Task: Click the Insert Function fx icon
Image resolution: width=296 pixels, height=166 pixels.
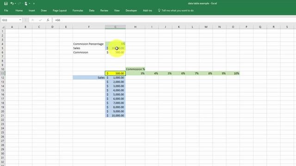Action: (x=48, y=20)
